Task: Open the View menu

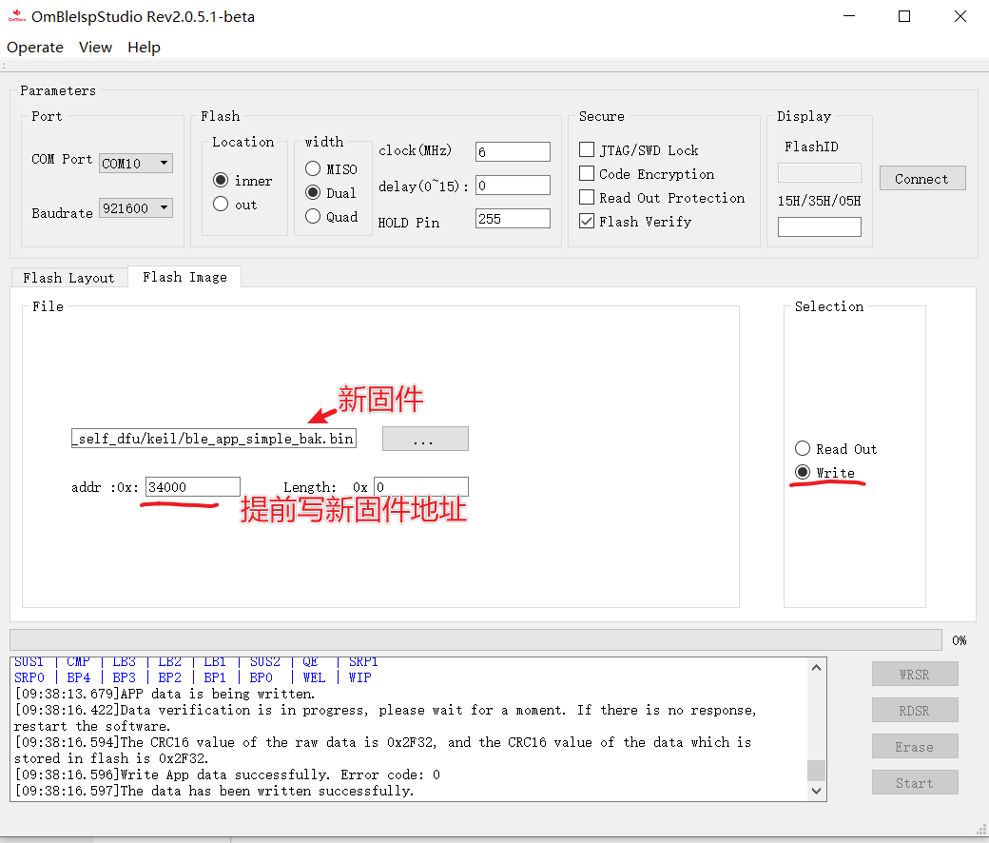Action: coord(95,48)
